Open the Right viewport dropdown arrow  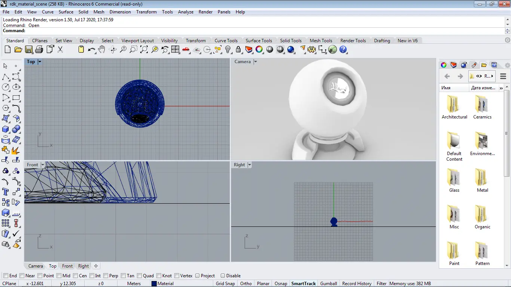[x=250, y=165]
